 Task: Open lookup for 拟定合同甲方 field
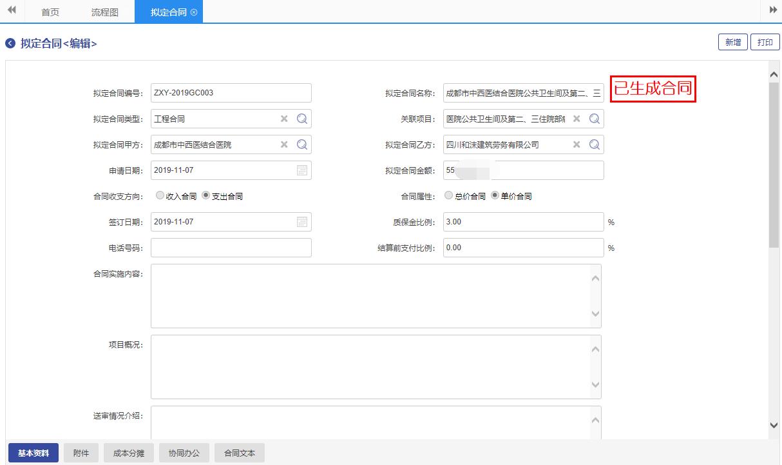click(x=302, y=144)
